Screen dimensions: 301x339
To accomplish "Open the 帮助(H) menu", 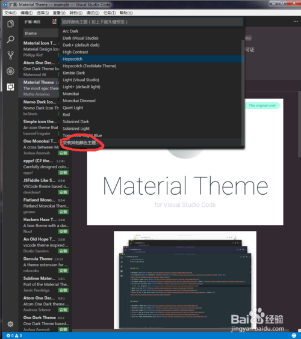I will 126,13.
